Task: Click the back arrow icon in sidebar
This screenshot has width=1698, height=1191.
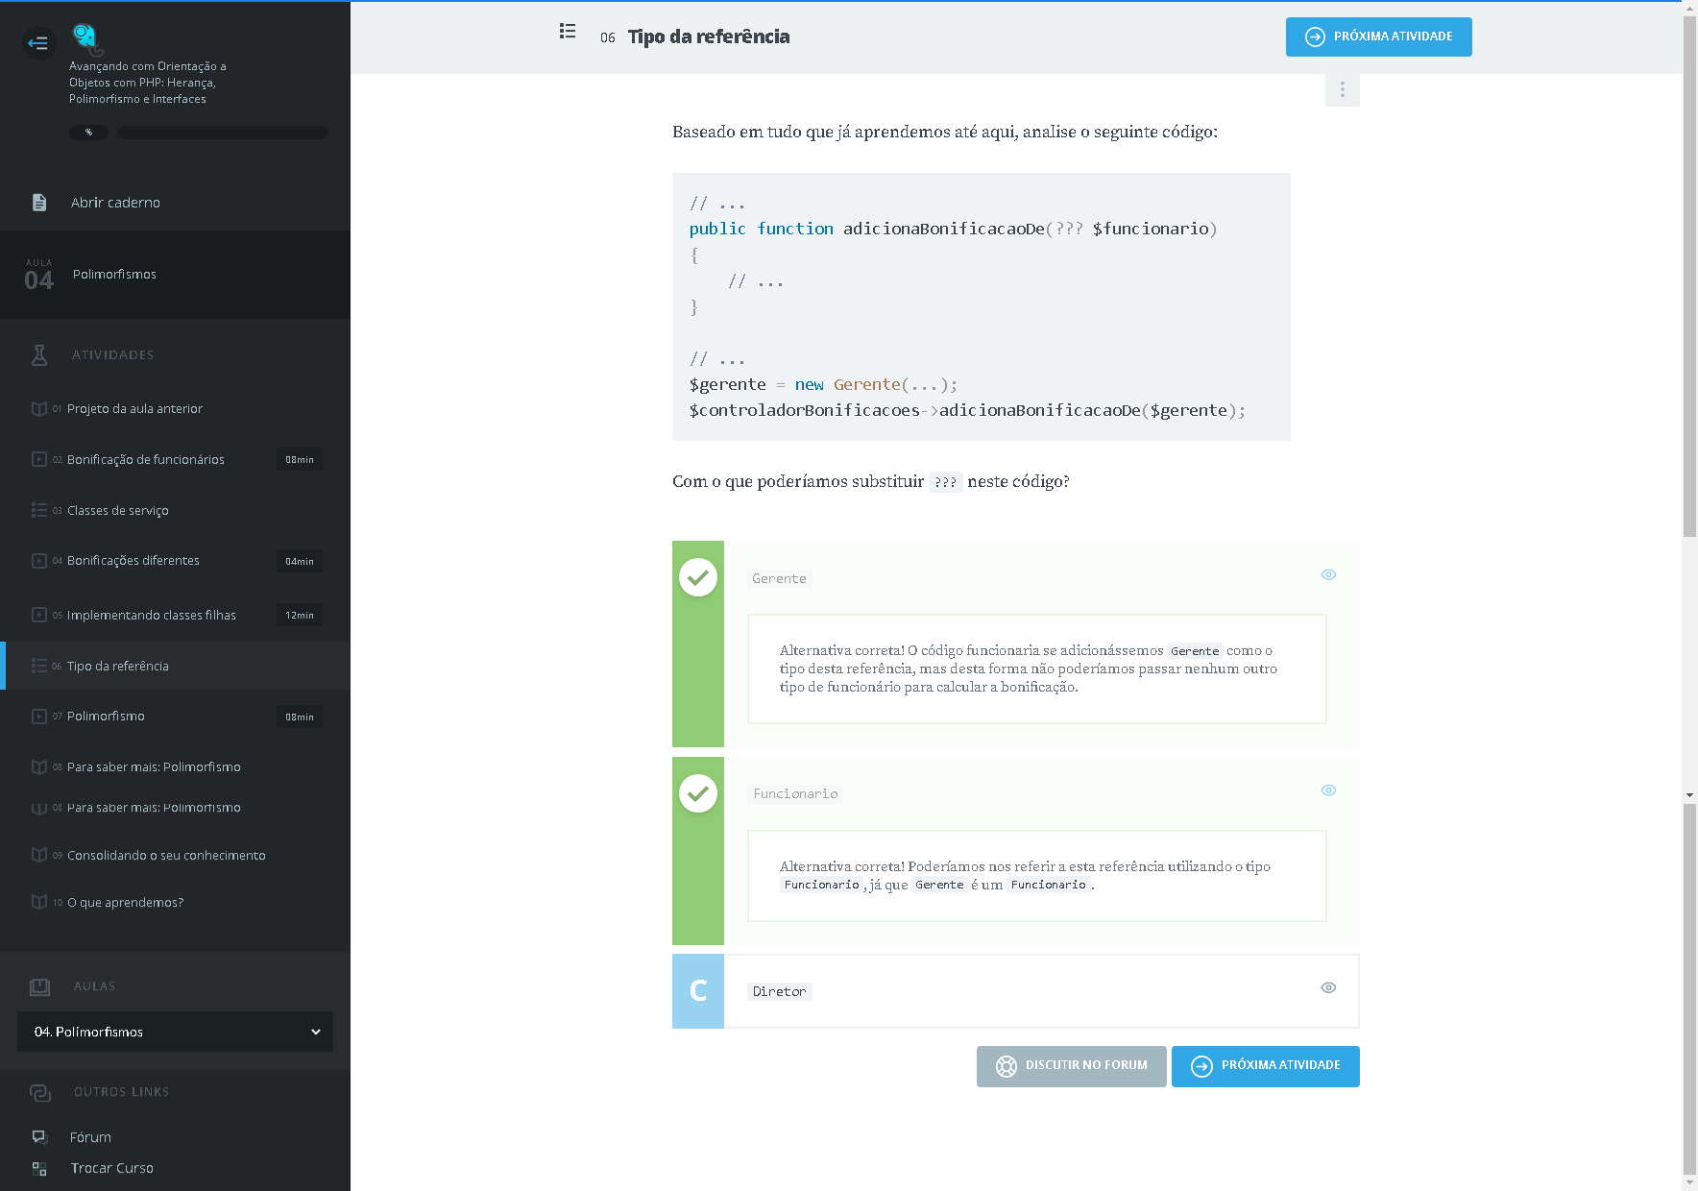Action: 38,42
